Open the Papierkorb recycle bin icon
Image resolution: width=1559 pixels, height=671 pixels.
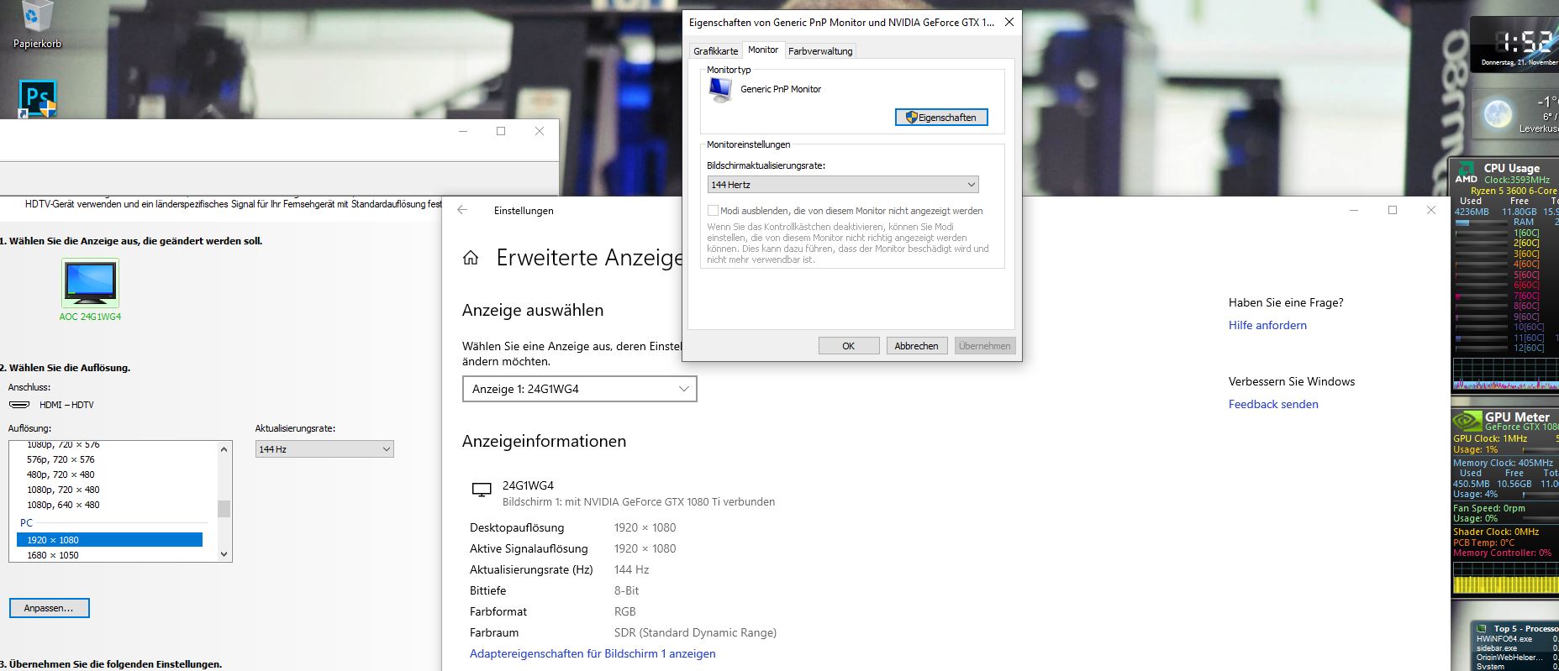(x=38, y=24)
